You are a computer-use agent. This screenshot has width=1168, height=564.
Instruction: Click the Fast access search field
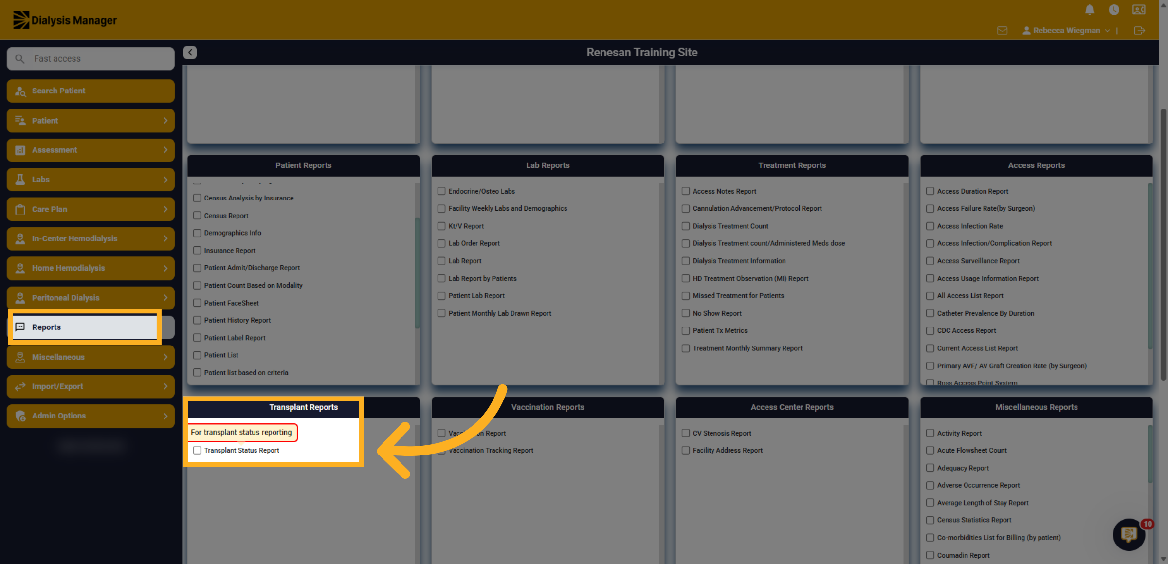(x=91, y=58)
